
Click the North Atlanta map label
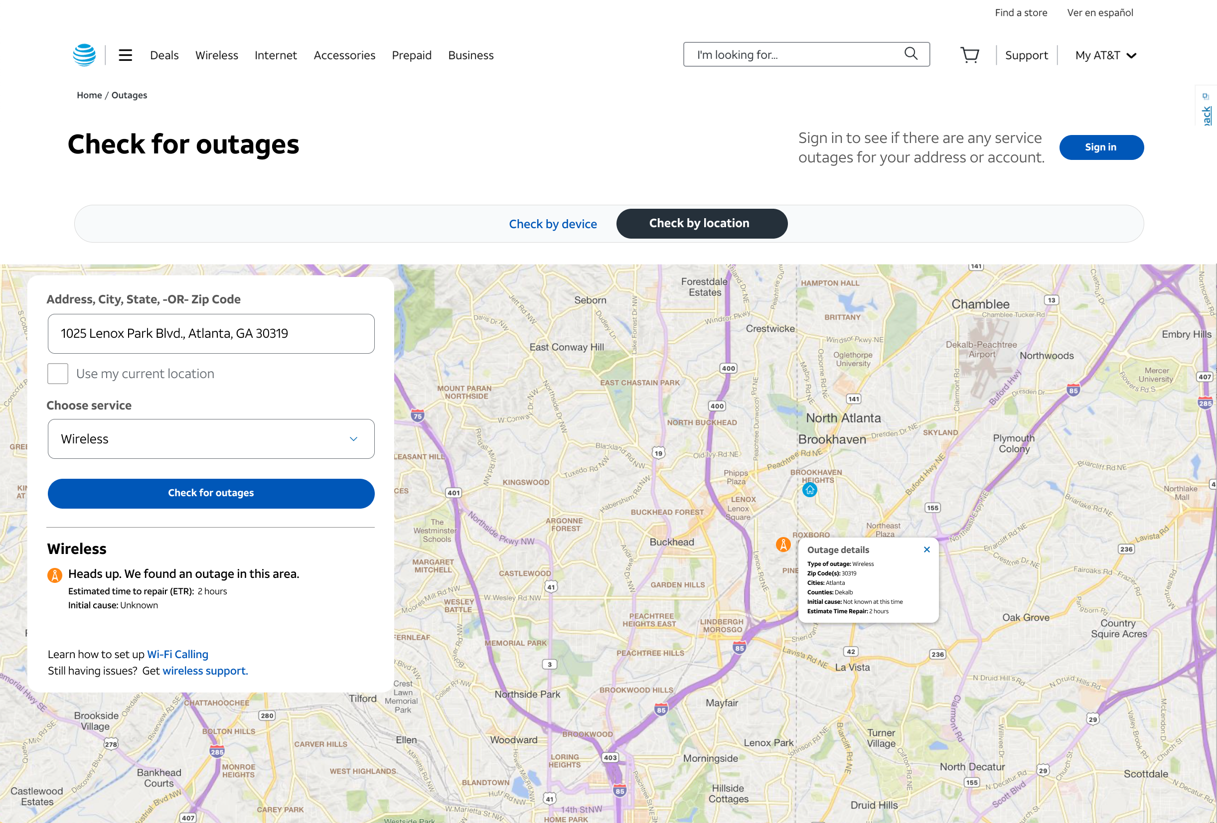(843, 418)
